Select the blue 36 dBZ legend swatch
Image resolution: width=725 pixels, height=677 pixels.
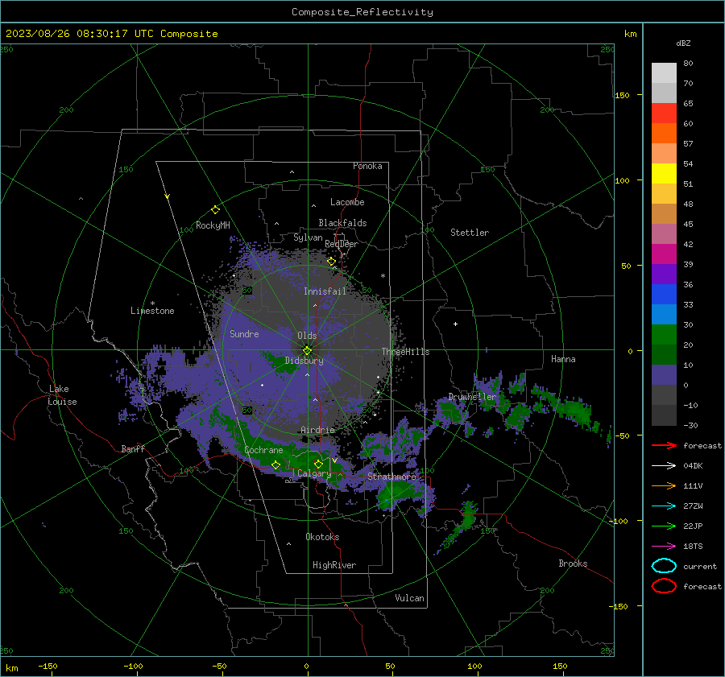pos(664,295)
